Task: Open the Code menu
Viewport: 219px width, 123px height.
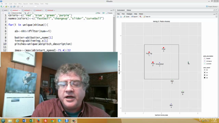Action: 11,4
